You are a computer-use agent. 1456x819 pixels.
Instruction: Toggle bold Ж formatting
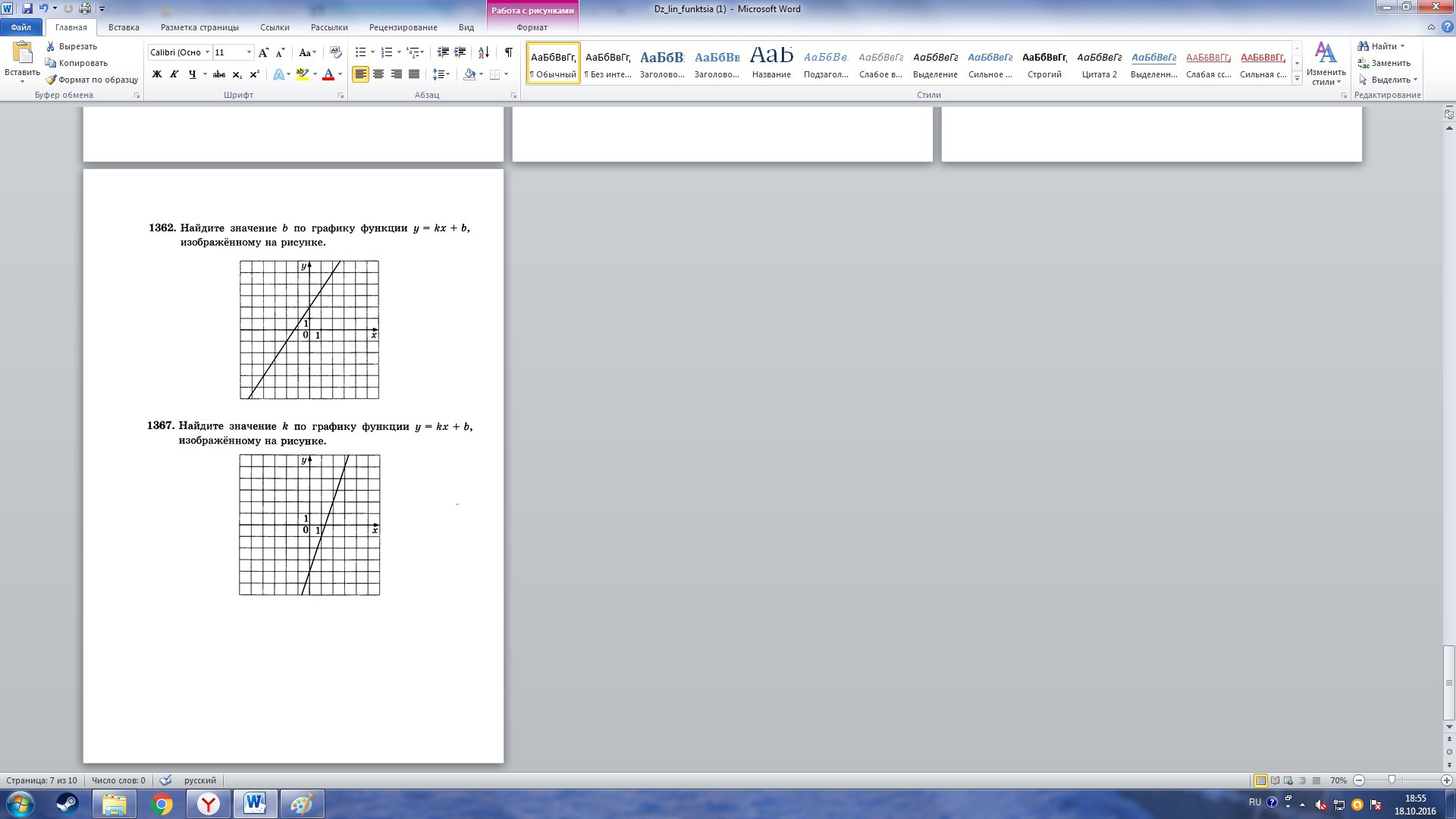(x=157, y=74)
